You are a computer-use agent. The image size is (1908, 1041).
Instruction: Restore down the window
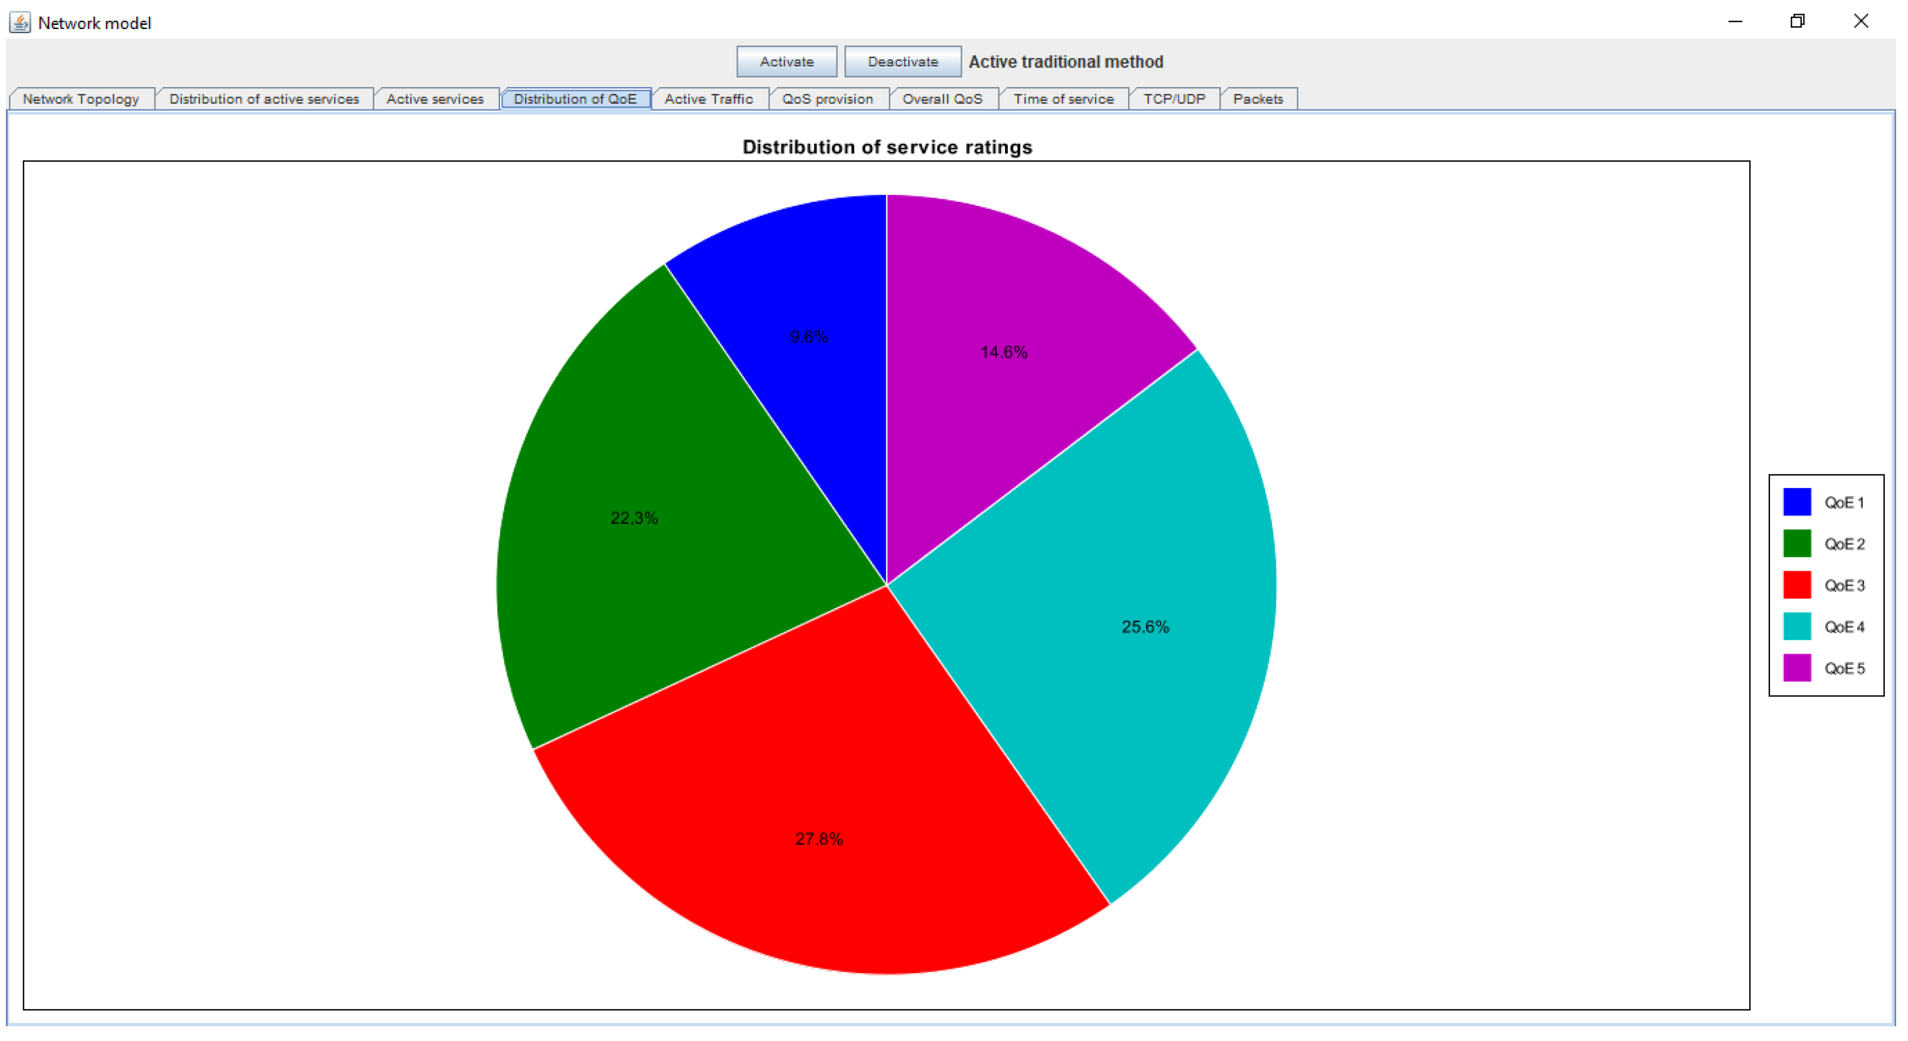[1797, 21]
